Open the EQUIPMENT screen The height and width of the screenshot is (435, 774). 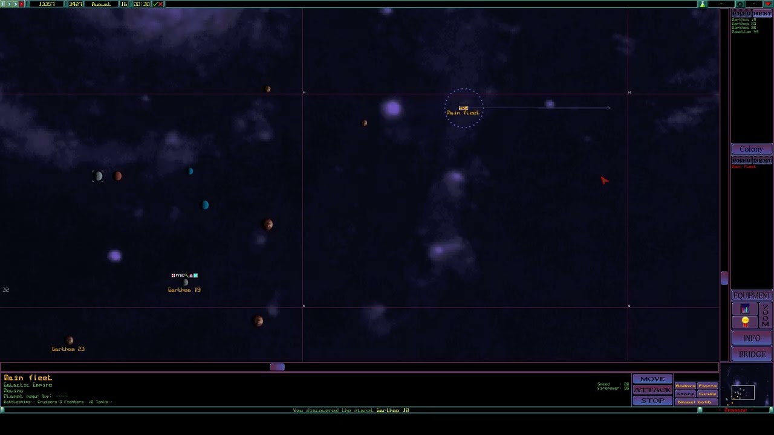752,295
